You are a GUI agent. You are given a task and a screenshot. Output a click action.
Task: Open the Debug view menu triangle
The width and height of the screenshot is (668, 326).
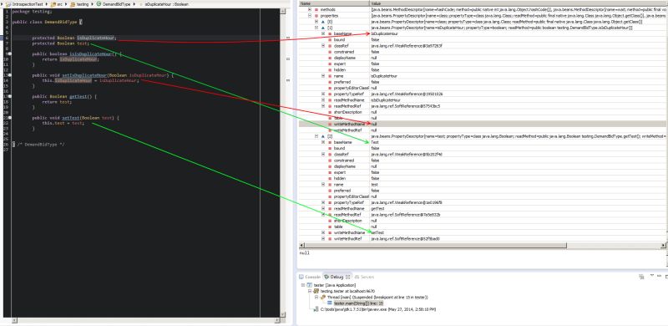click(x=652, y=276)
